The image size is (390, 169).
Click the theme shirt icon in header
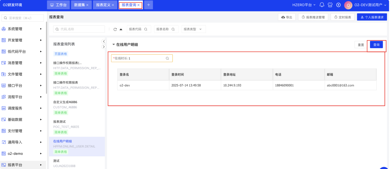tap(330, 5)
